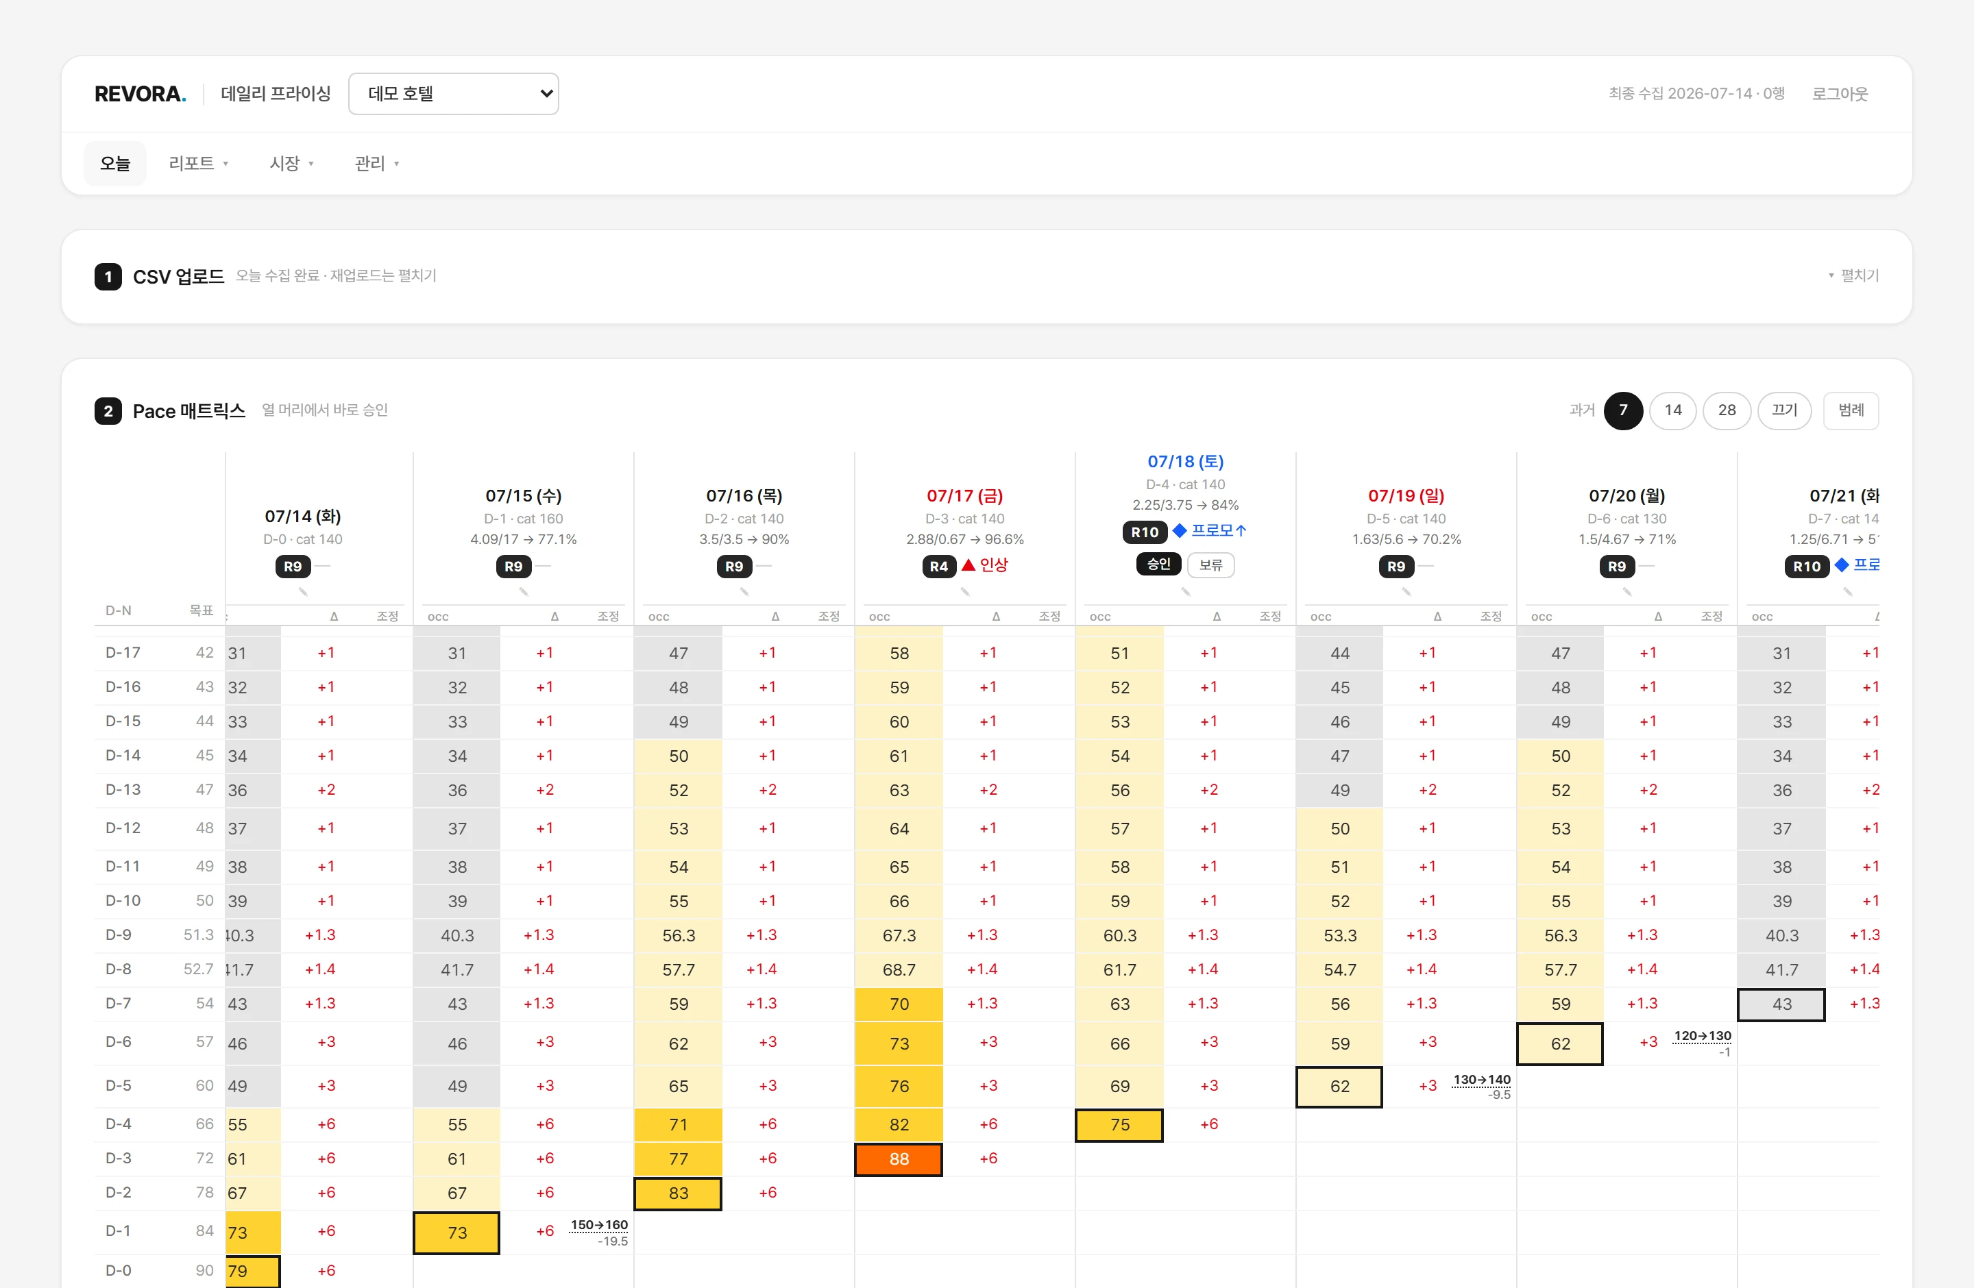
Task: Click the 150→160 adjustment on D-1
Action: click(599, 1225)
